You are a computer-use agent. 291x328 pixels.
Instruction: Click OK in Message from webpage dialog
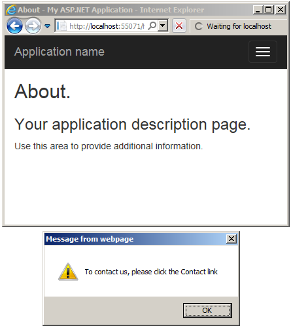coord(207,310)
